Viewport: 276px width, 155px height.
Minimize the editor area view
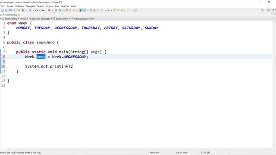point(271,14)
